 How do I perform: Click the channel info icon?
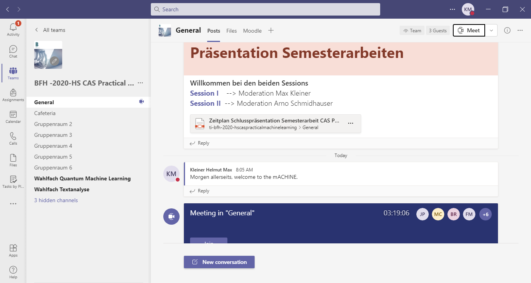tap(507, 30)
